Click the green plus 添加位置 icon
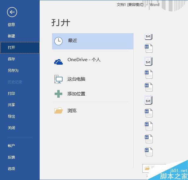188x180 pixels. 58,94
